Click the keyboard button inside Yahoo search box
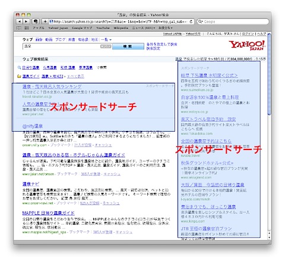This screenshot has height=262, width=285. pos(106,46)
